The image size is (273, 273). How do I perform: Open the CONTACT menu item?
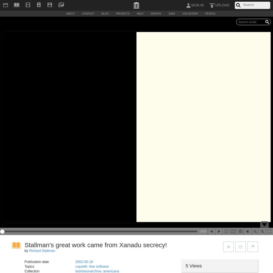(x=88, y=14)
